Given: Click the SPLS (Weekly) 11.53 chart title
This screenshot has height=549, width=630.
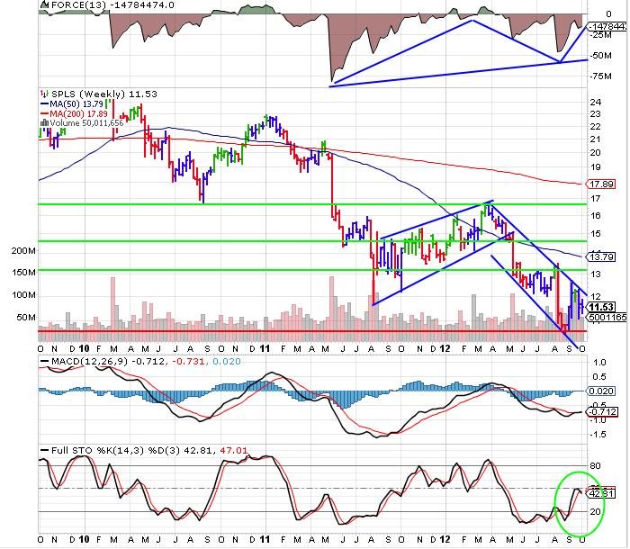Looking at the screenshot, I should coord(104,94).
